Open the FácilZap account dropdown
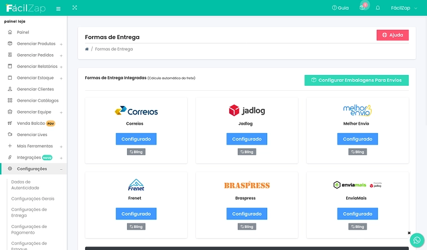This screenshot has width=427, height=250. coord(404,8)
